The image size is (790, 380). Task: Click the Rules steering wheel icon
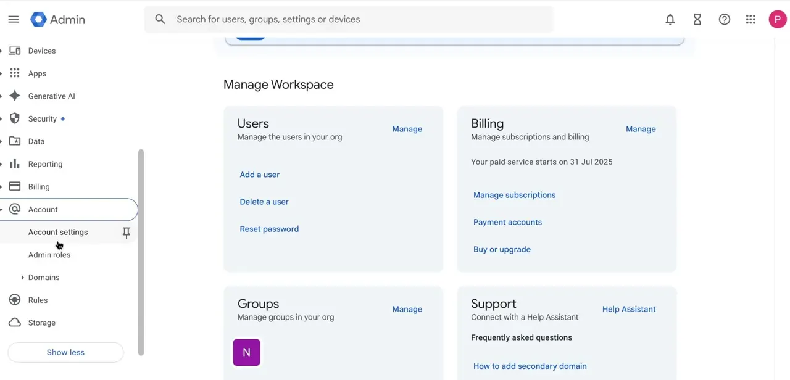[x=15, y=300]
